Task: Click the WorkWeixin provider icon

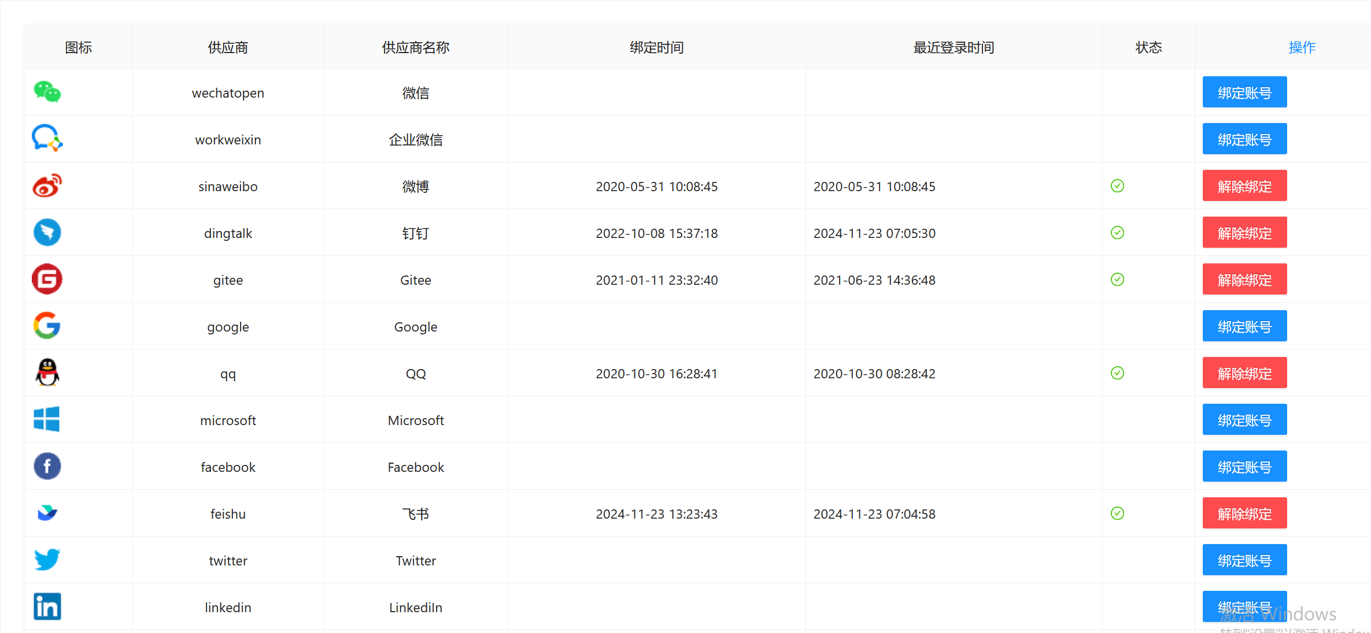Action: [x=47, y=139]
